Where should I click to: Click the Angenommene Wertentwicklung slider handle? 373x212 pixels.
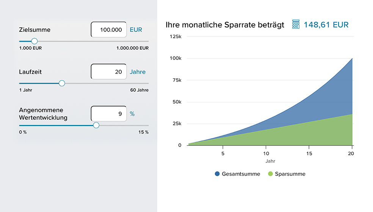96,125
